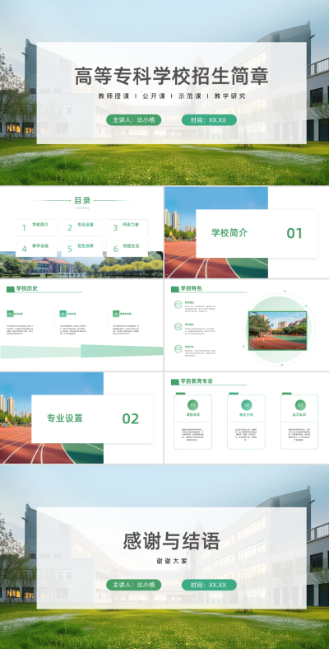Image resolution: width=329 pixels, height=649 pixels.
Task: Click 主讲人：比小格 pill on closing slide
Action: click(134, 585)
